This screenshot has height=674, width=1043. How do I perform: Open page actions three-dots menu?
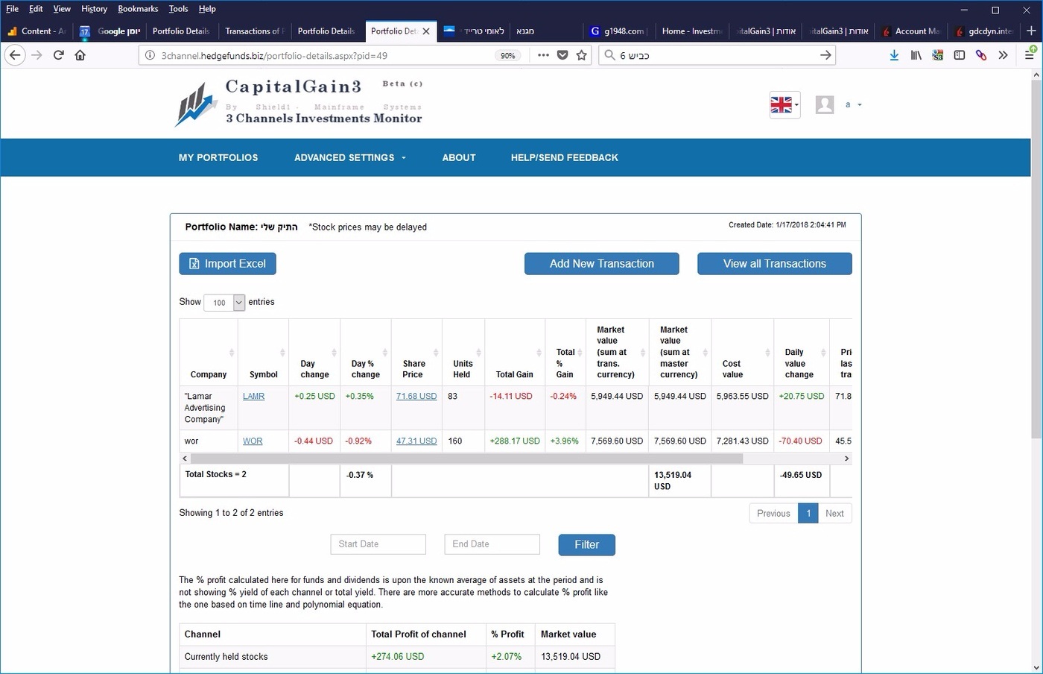[x=543, y=55]
